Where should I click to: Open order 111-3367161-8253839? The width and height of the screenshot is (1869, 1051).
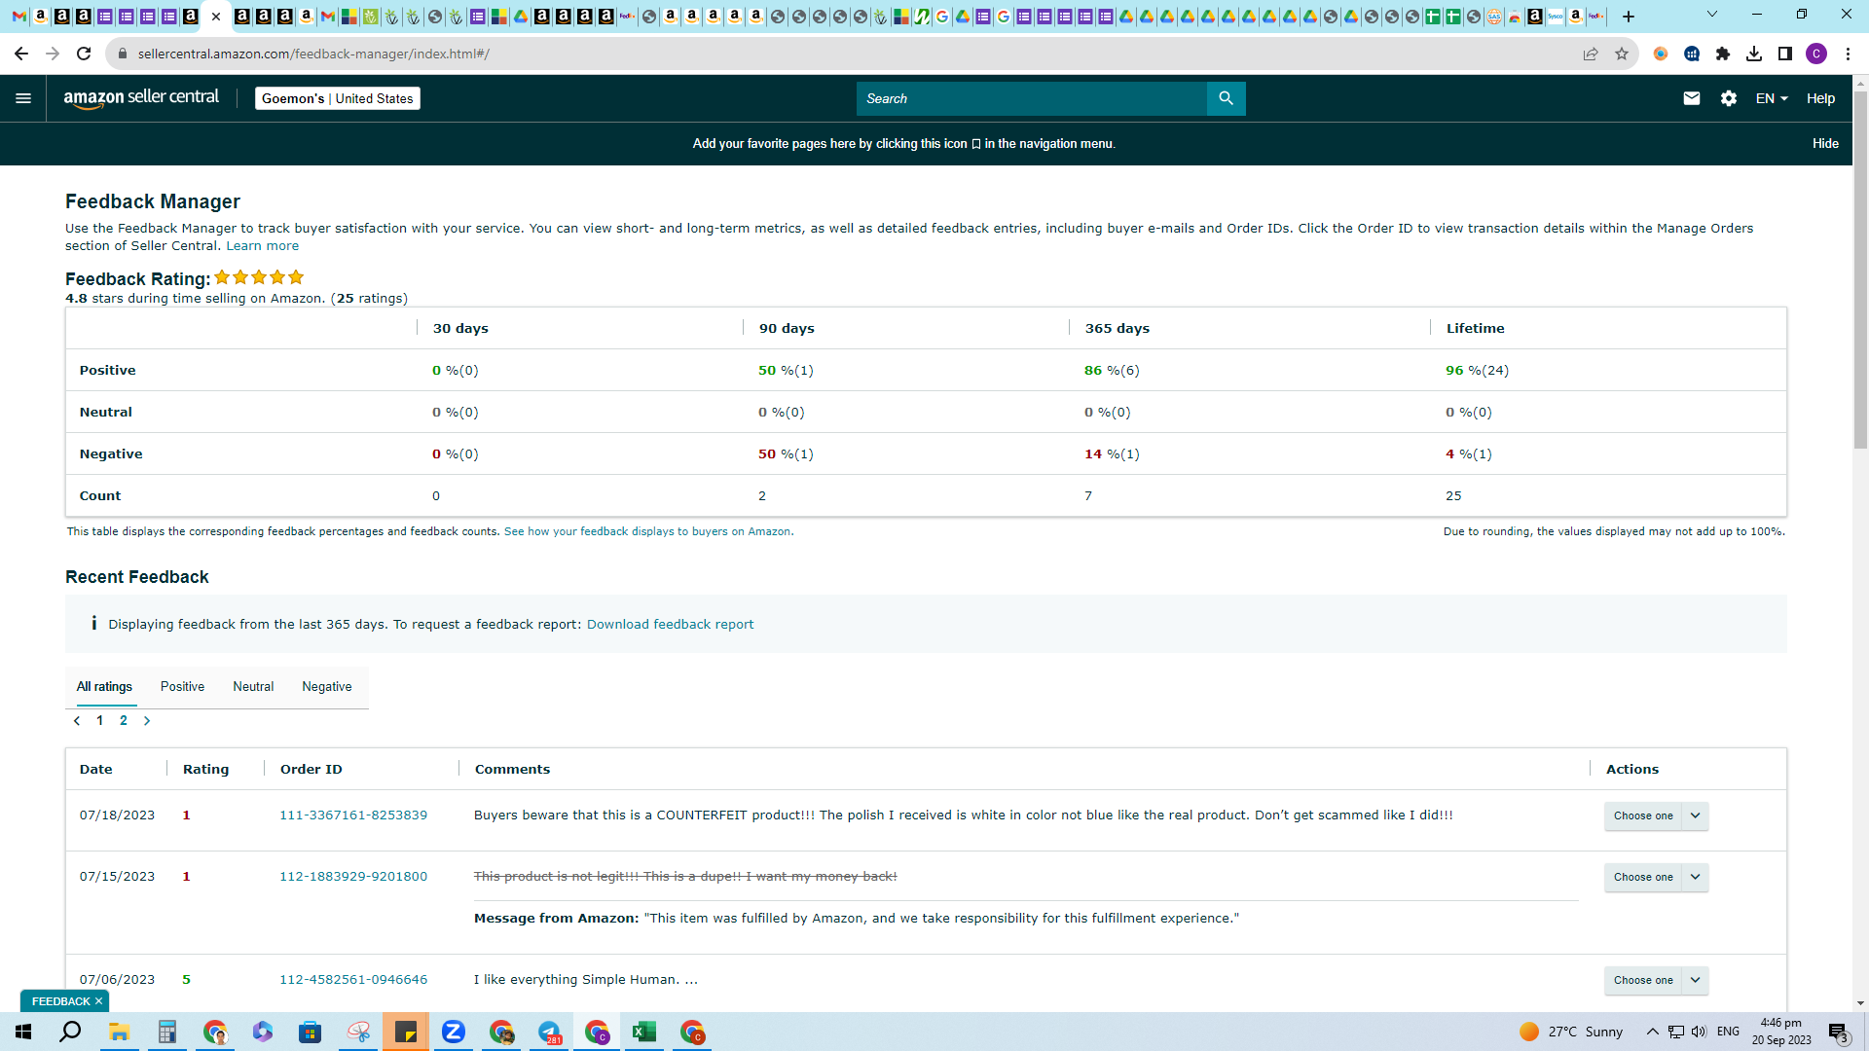pyautogui.click(x=353, y=815)
